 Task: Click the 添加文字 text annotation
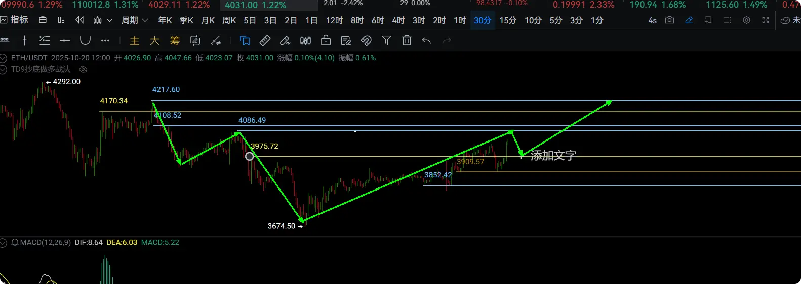pos(553,155)
